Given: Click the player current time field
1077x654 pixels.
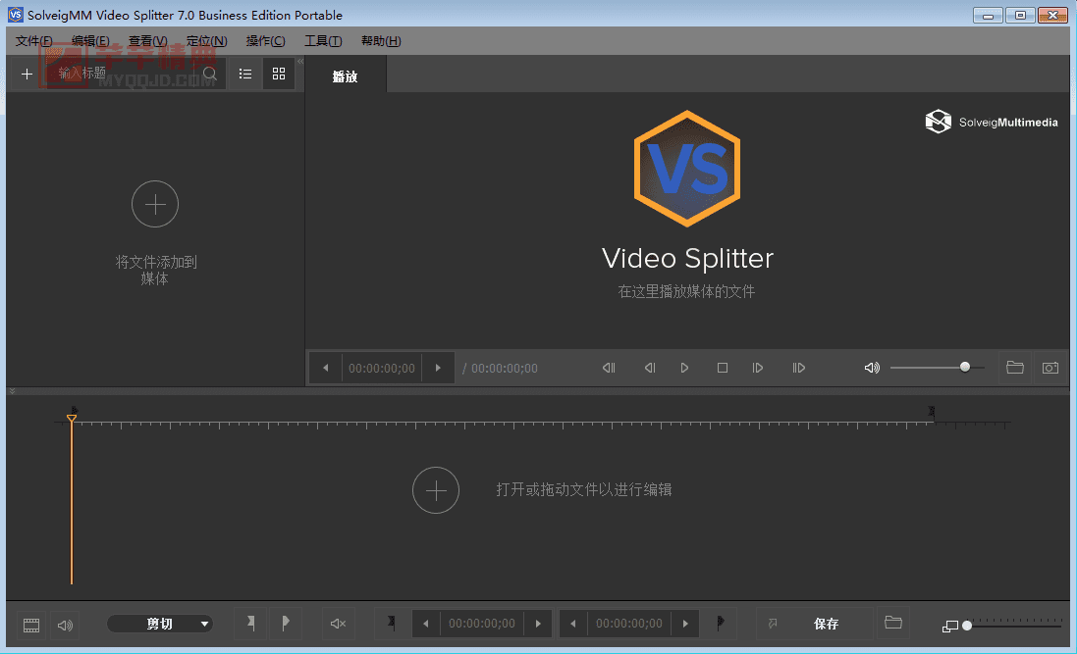Looking at the screenshot, I should tap(382, 369).
